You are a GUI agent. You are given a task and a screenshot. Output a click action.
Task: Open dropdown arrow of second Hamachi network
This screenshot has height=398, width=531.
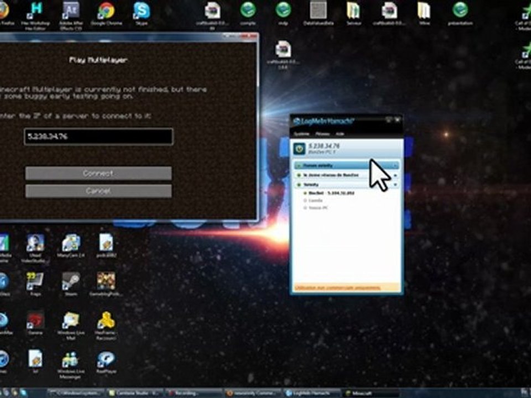point(395,175)
